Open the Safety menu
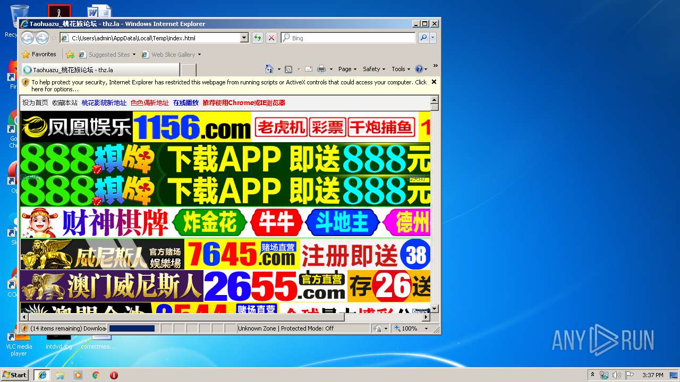Screen dimensions: 680x382 [373, 69]
